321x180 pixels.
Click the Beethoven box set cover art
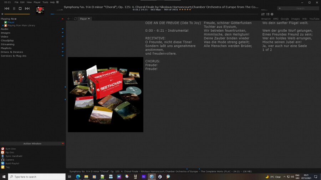(x=106, y=95)
